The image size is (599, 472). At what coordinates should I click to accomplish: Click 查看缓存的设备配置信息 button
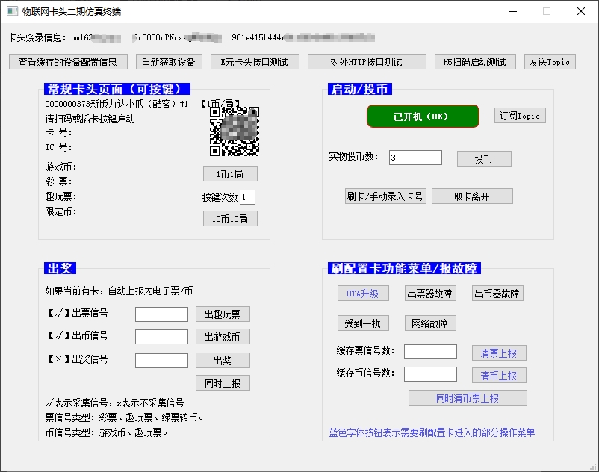(68, 62)
